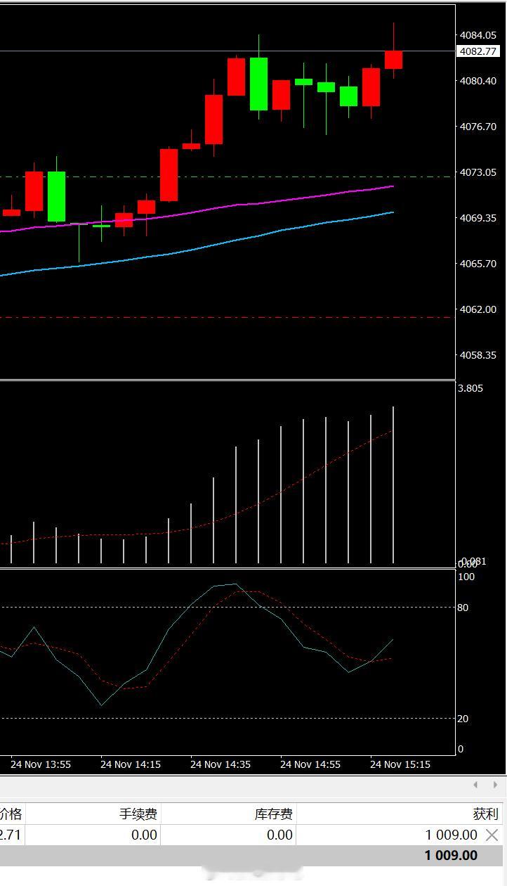Click the 手续费 value 0.00 cell
This screenshot has width=507, height=886.
point(144,835)
